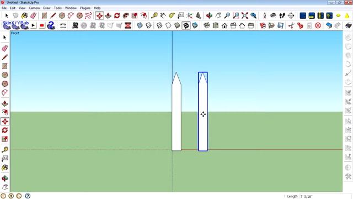Switch to Hidden Line face style
The width and height of the screenshot is (353, 199).
168,25
